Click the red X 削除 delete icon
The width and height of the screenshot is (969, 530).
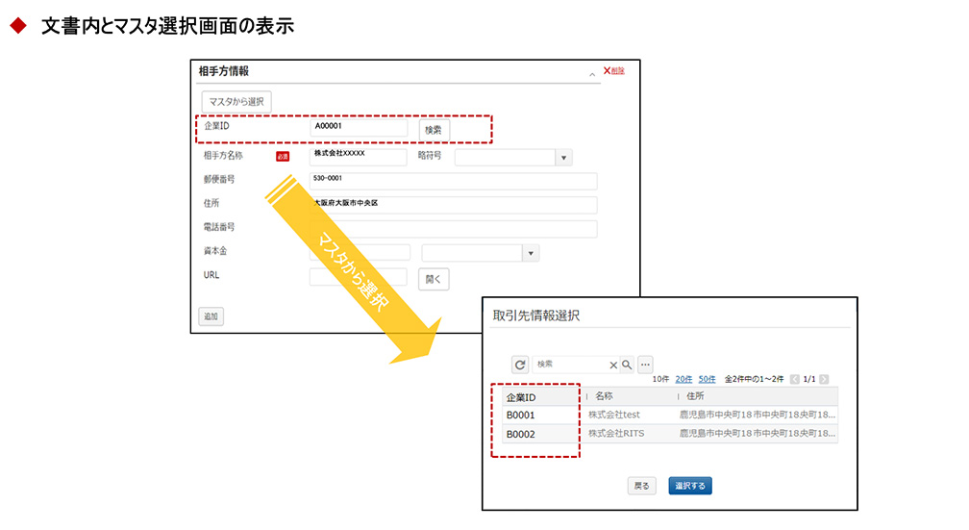pyautogui.click(x=608, y=71)
